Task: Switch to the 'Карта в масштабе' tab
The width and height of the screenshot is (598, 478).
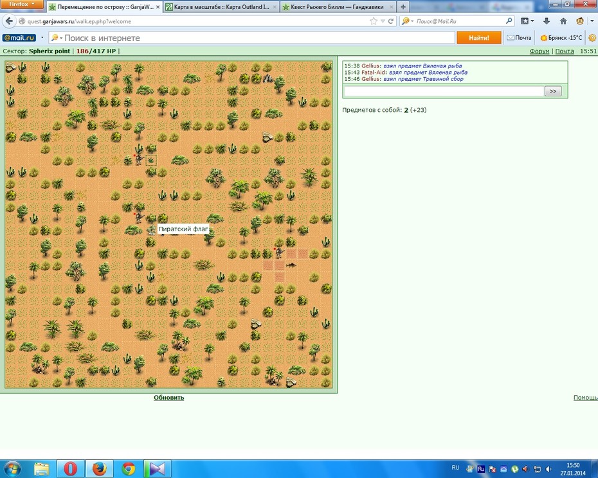Action: point(221,7)
